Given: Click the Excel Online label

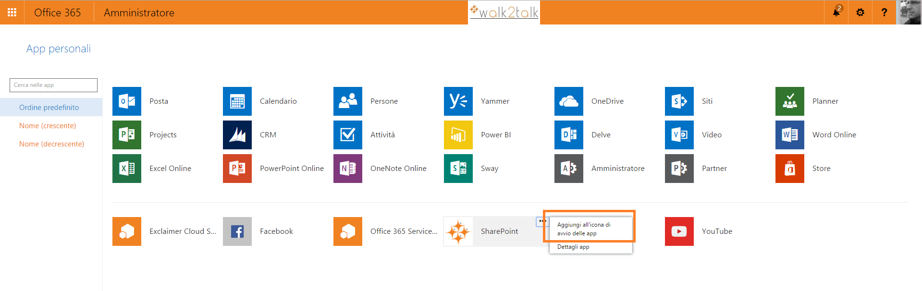Looking at the screenshot, I should [171, 169].
